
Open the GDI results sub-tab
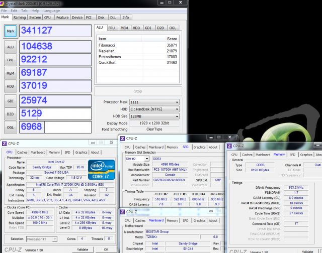[148, 28]
